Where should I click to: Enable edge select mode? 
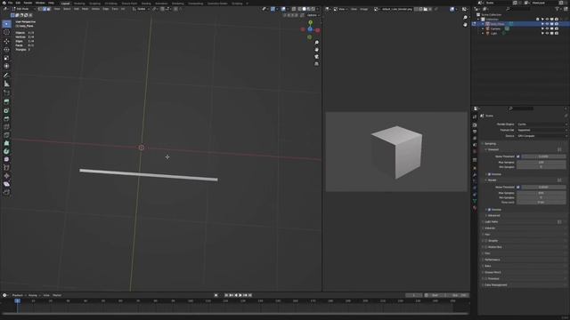(x=45, y=9)
